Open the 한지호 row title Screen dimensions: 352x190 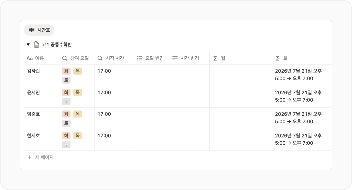33,136
